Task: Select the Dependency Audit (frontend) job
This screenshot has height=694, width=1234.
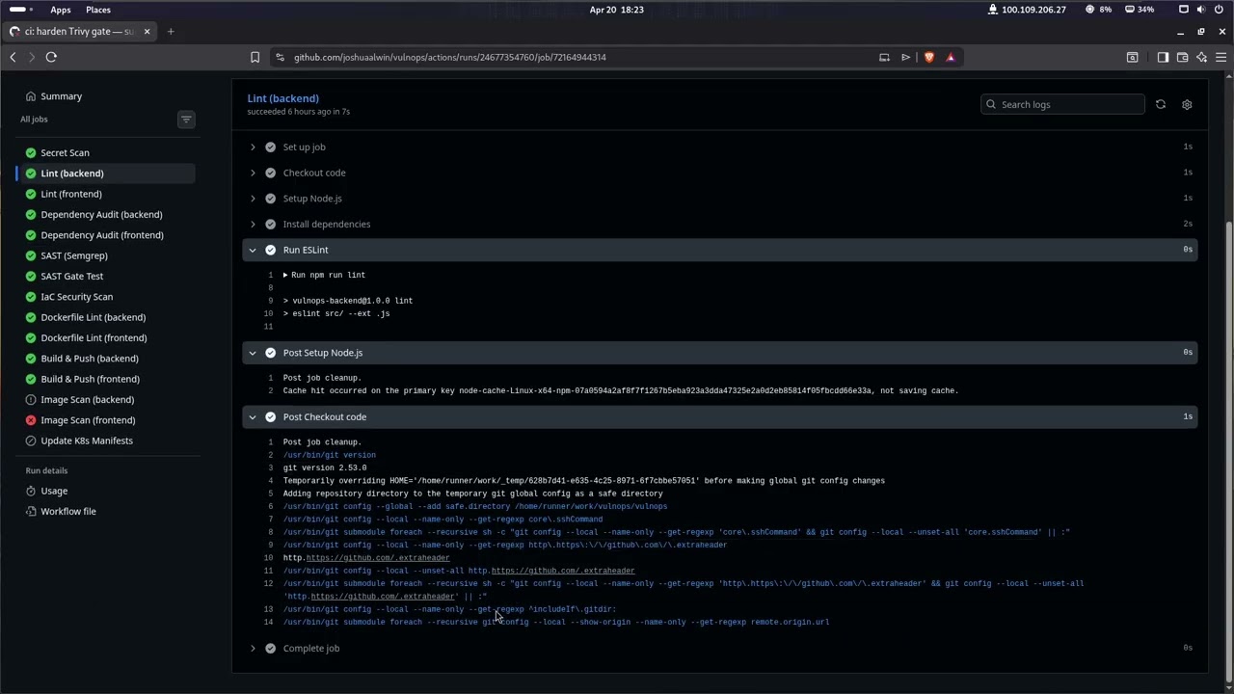Action: click(106, 235)
